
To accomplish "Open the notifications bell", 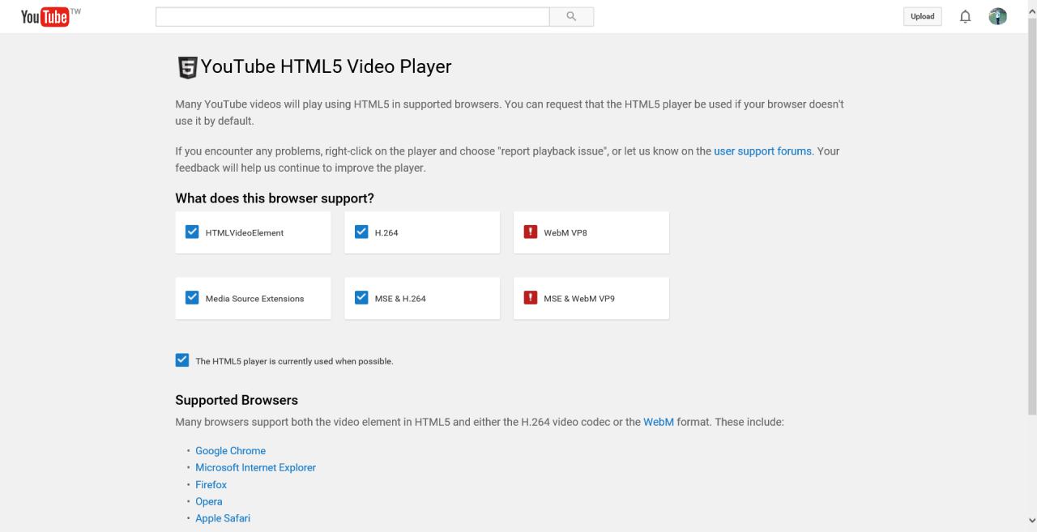I will coord(965,16).
